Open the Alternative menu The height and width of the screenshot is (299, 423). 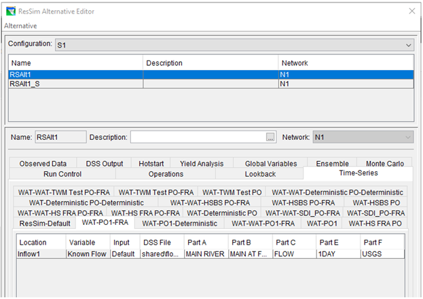click(x=20, y=25)
